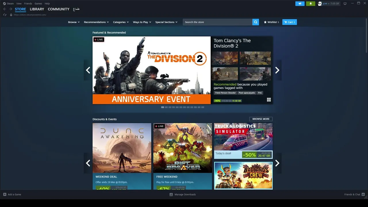368x207 pixels.
Task: View bottom-right Division 2 screenshot thumbnail
Action: click(x=255, y=74)
